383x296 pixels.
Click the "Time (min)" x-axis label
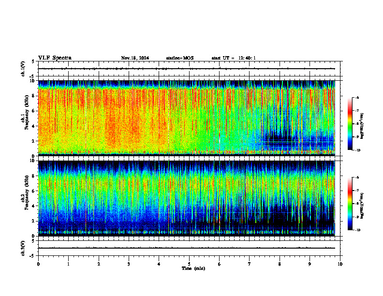point(193,268)
